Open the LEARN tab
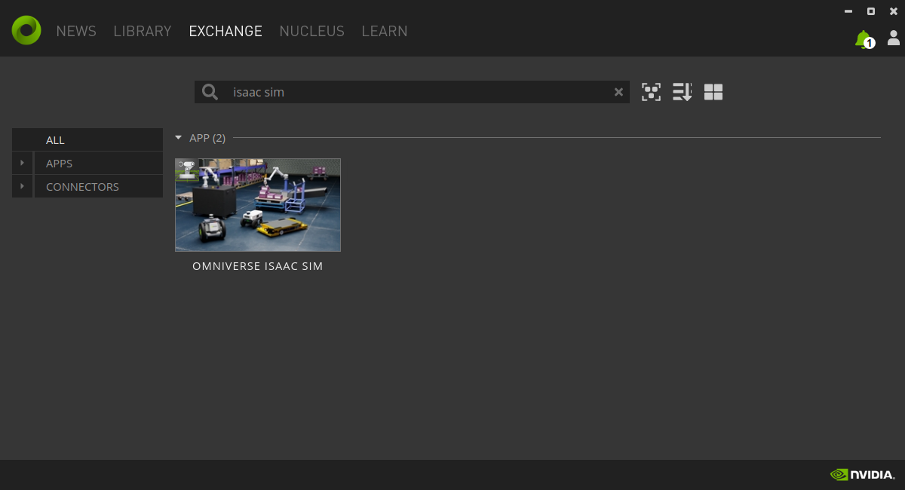 click(385, 31)
